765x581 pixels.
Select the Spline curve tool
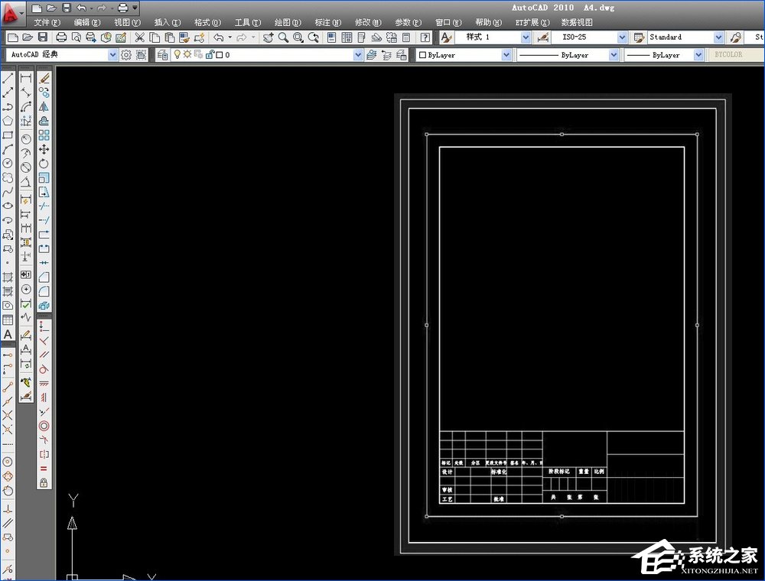(8, 192)
